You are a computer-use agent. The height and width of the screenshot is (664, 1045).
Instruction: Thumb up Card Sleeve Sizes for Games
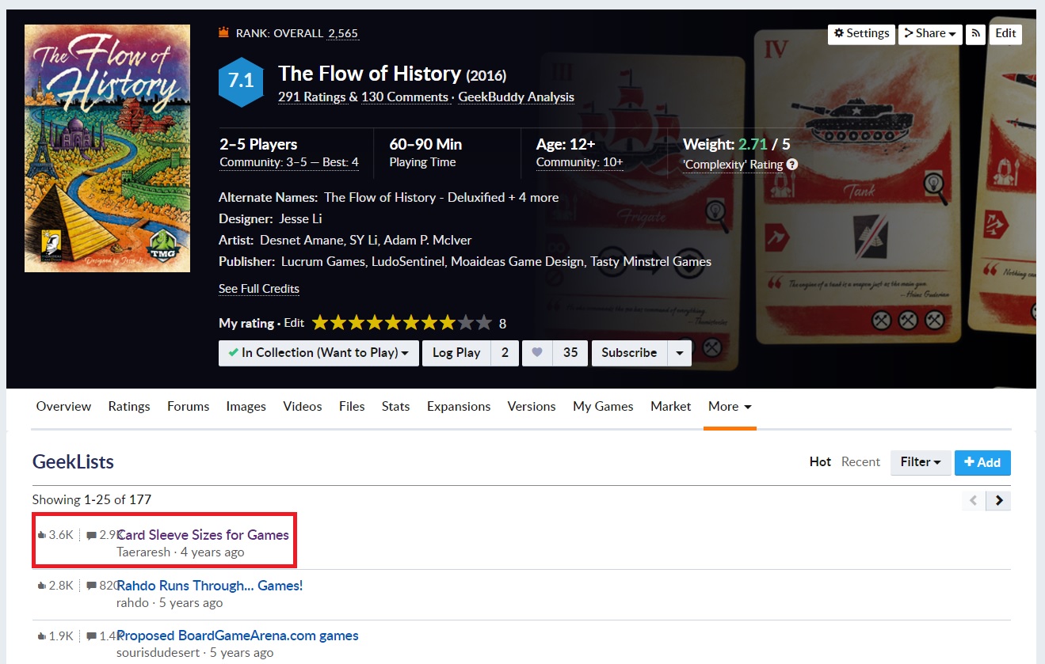click(42, 535)
